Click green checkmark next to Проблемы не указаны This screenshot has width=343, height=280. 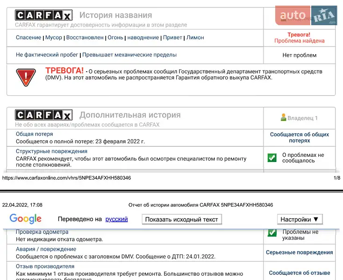coord(272,232)
